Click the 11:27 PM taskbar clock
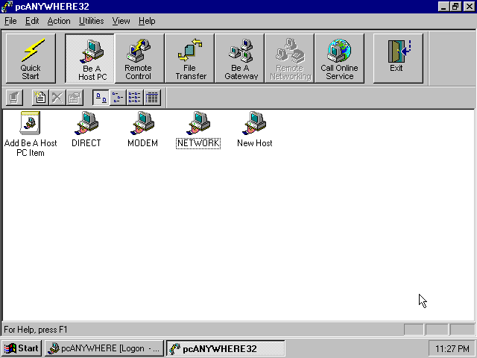The image size is (477, 358). tap(452, 348)
